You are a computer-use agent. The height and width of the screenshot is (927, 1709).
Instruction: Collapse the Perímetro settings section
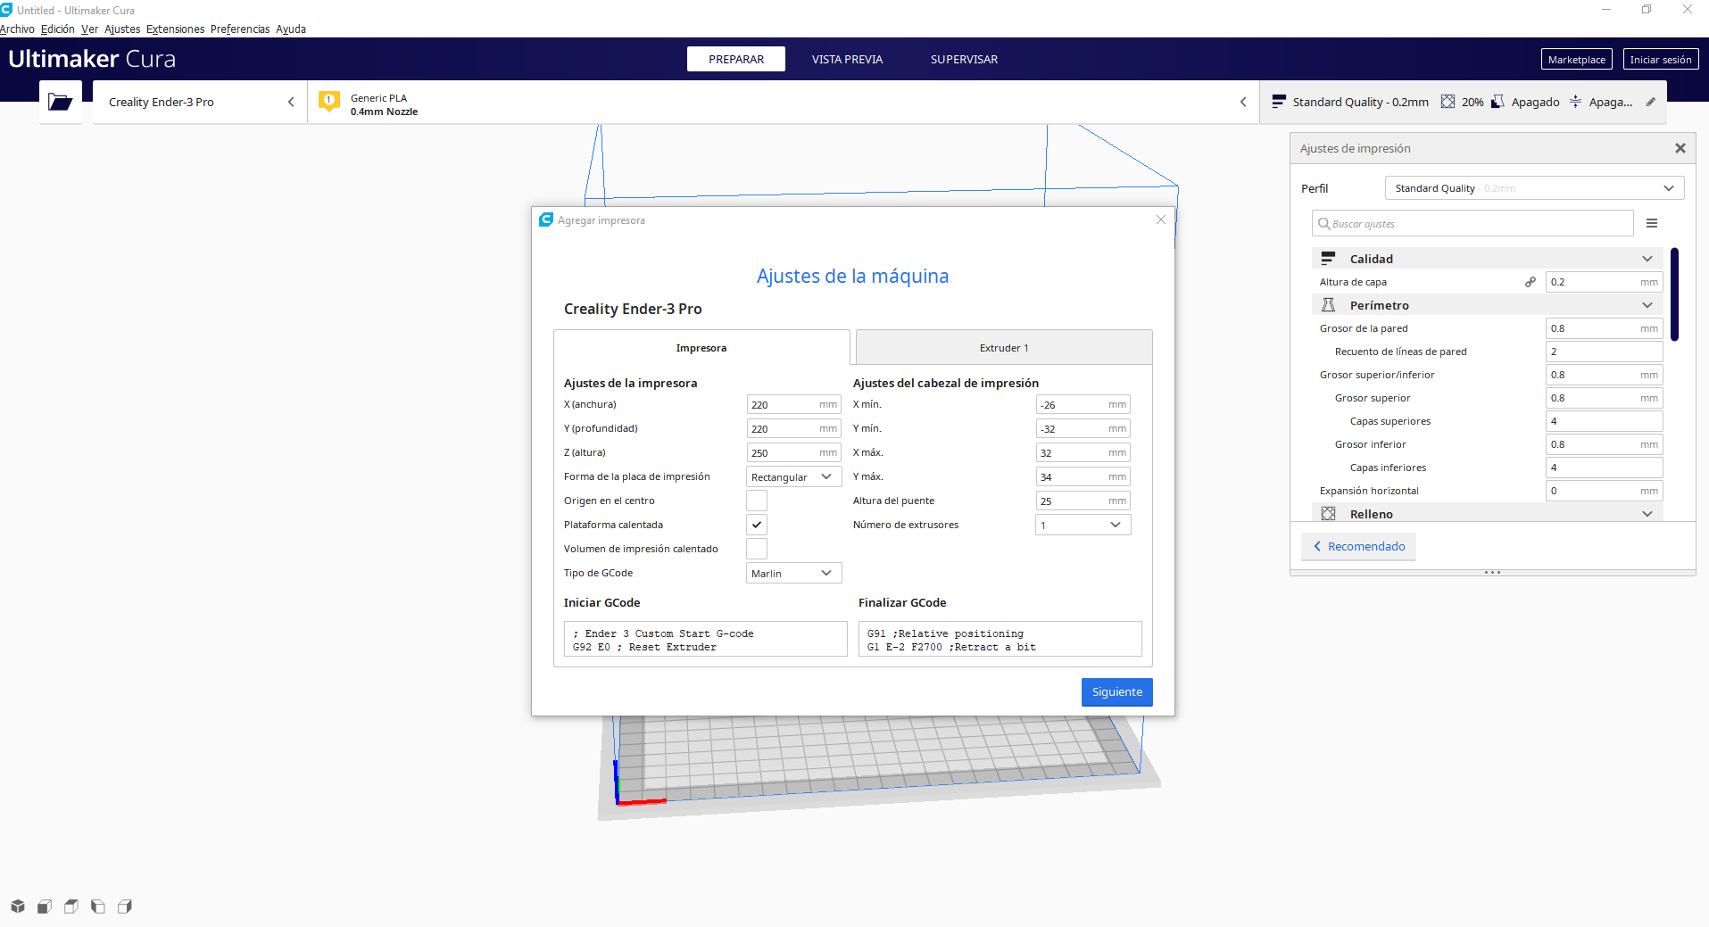[1647, 305]
